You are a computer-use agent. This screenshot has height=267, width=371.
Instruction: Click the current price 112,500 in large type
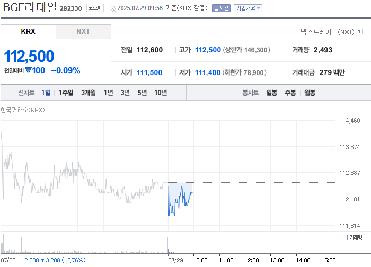[29, 56]
